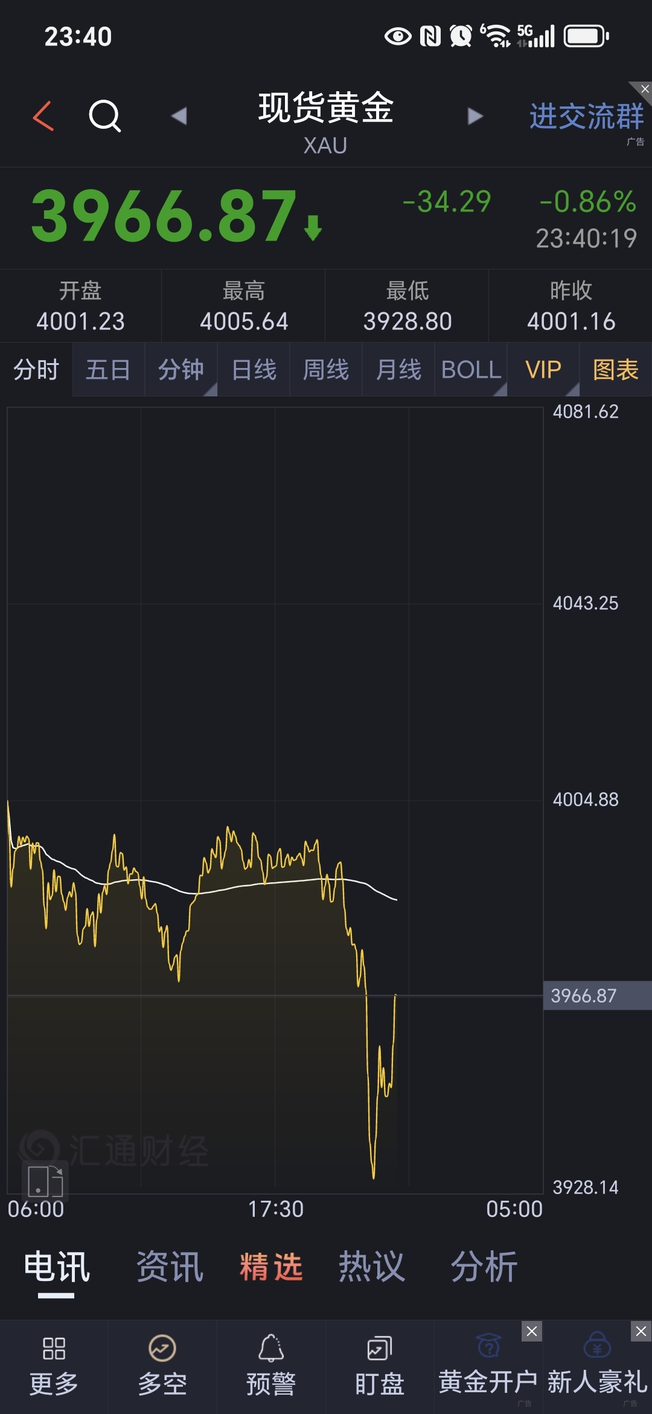Expand the 分钟 interval dropdown

(x=181, y=369)
